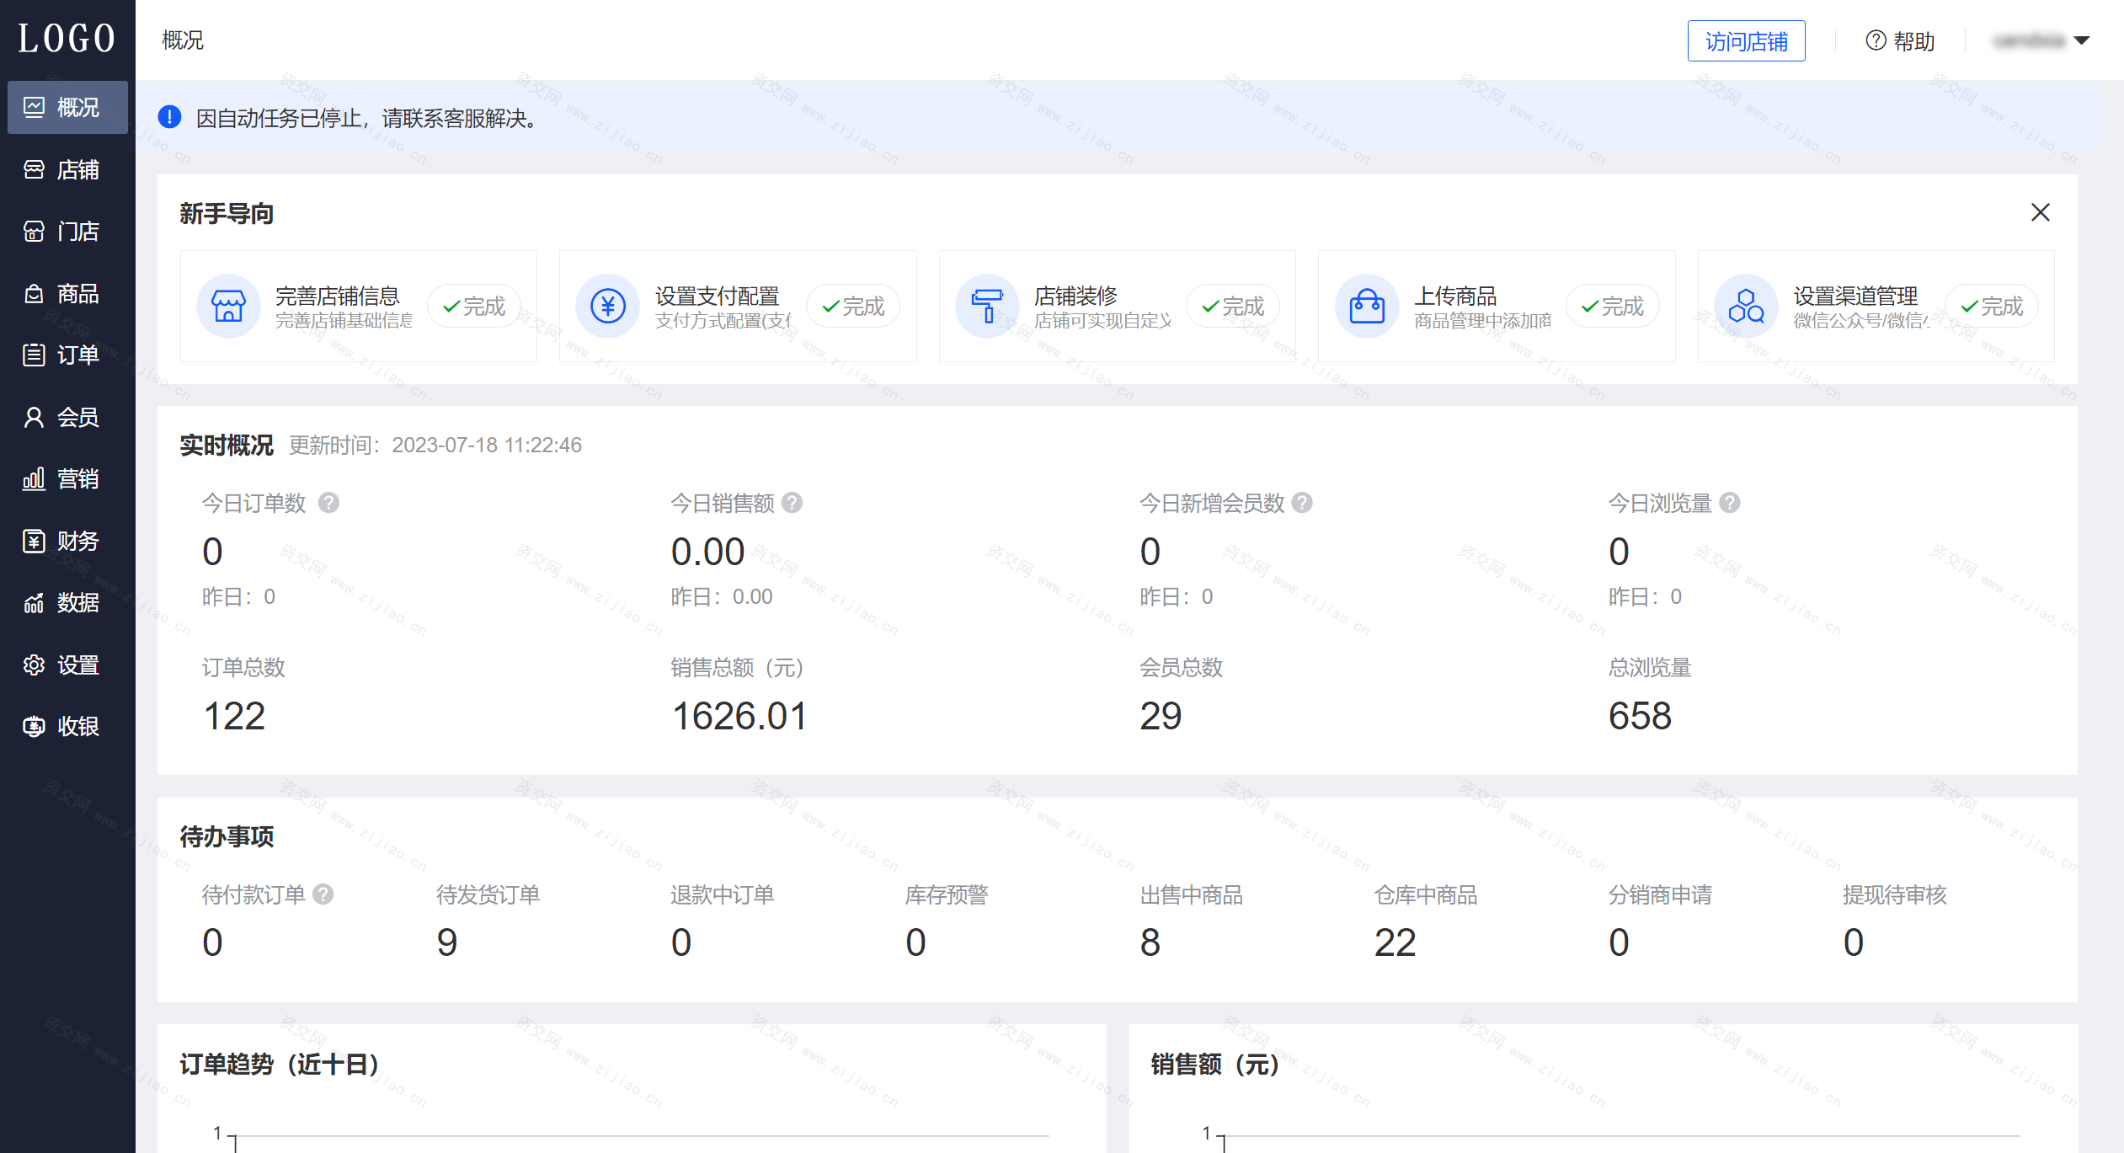Click the paint roller icon for 店铺装修
Viewport: 2124px width, 1153px height.
(987, 306)
